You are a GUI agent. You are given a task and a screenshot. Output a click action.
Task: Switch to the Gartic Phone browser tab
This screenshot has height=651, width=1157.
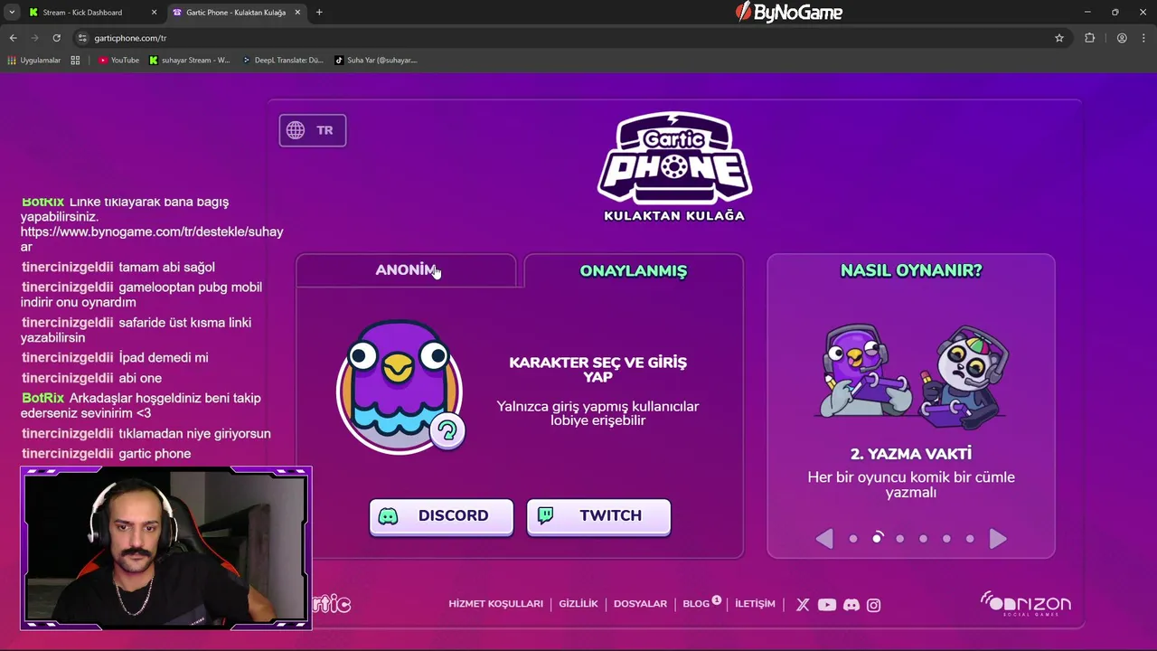[235, 13]
